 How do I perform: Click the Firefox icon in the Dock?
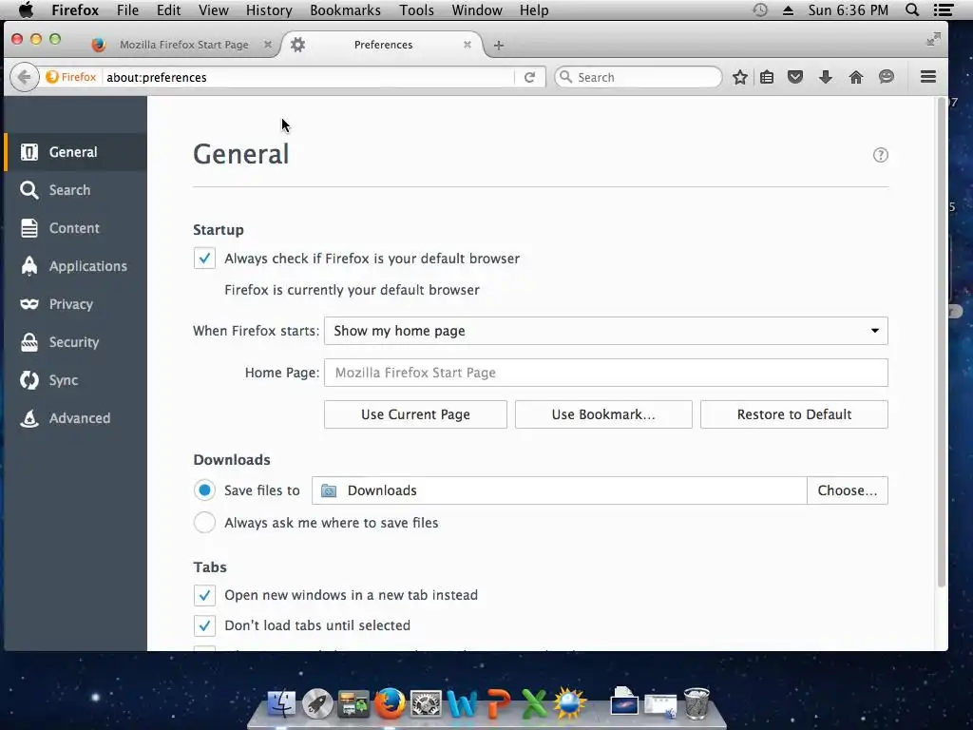[x=389, y=704]
